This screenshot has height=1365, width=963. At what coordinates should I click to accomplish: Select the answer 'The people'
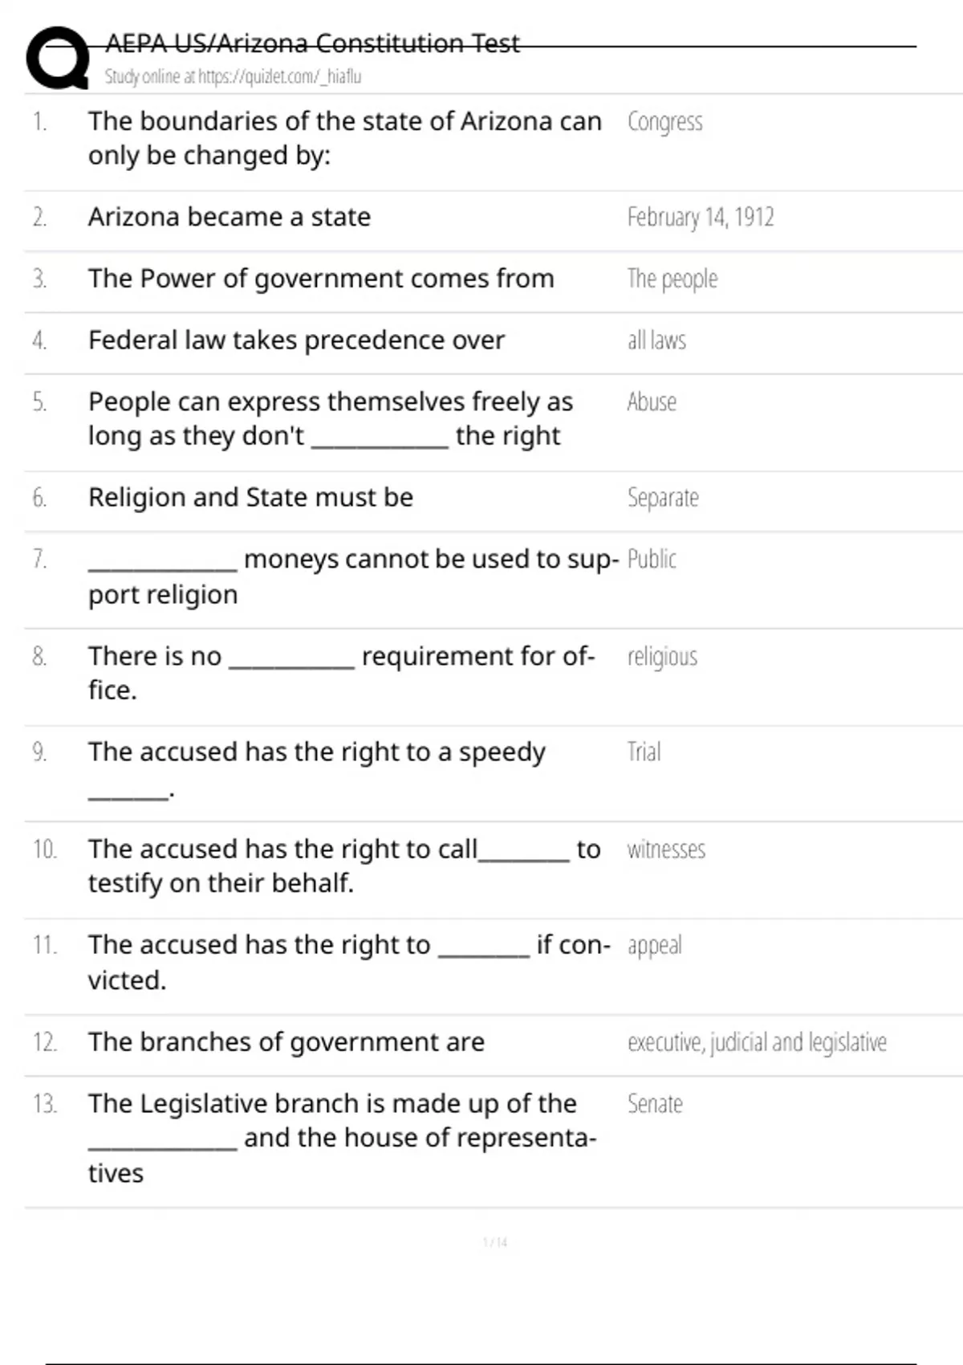672,279
